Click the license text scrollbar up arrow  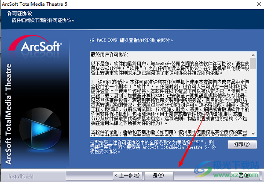pyautogui.click(x=253, y=55)
